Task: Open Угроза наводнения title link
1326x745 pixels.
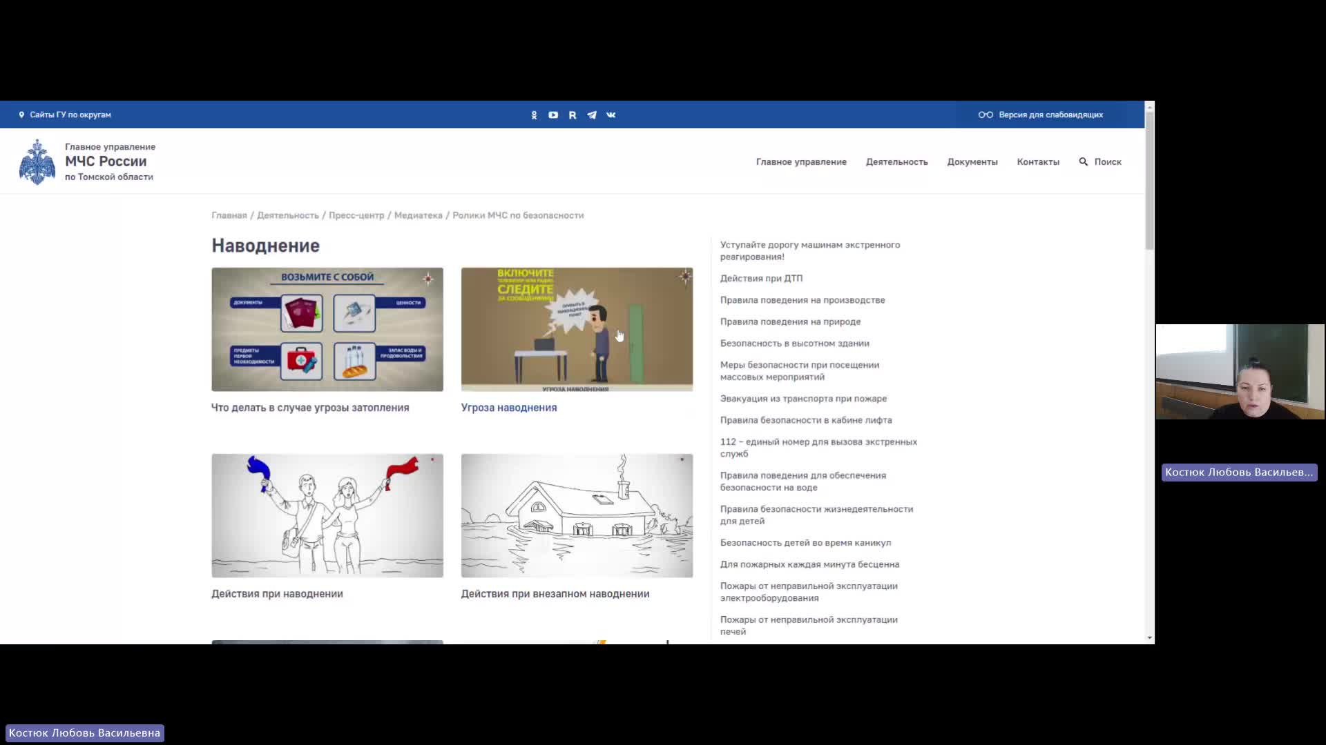Action: pos(509,408)
